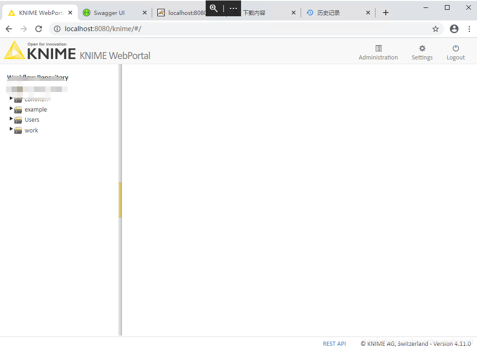
Task: Reload the page with the refresh icon
Action: [x=39, y=29]
